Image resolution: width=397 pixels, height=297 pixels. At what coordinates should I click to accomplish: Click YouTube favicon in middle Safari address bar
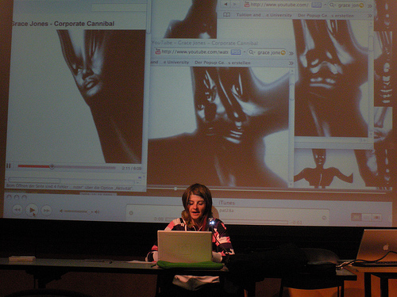[158, 51]
